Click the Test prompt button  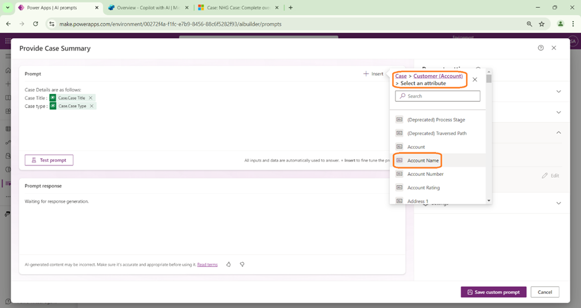pyautogui.click(x=49, y=160)
